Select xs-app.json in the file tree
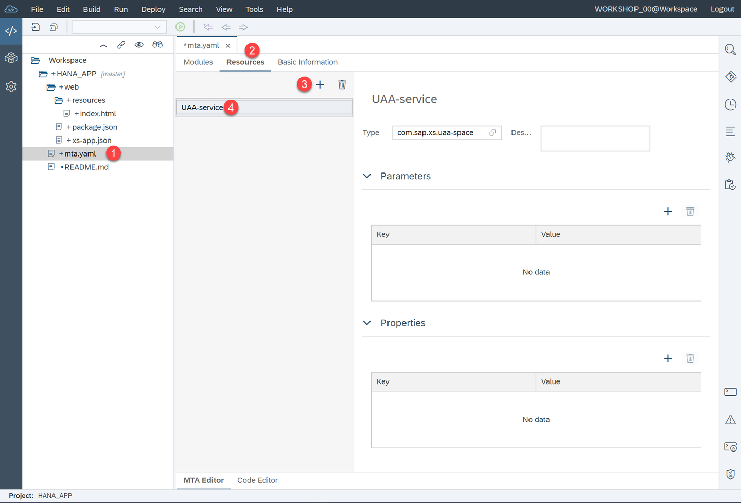Screen dimensions: 741x503 pos(92,141)
